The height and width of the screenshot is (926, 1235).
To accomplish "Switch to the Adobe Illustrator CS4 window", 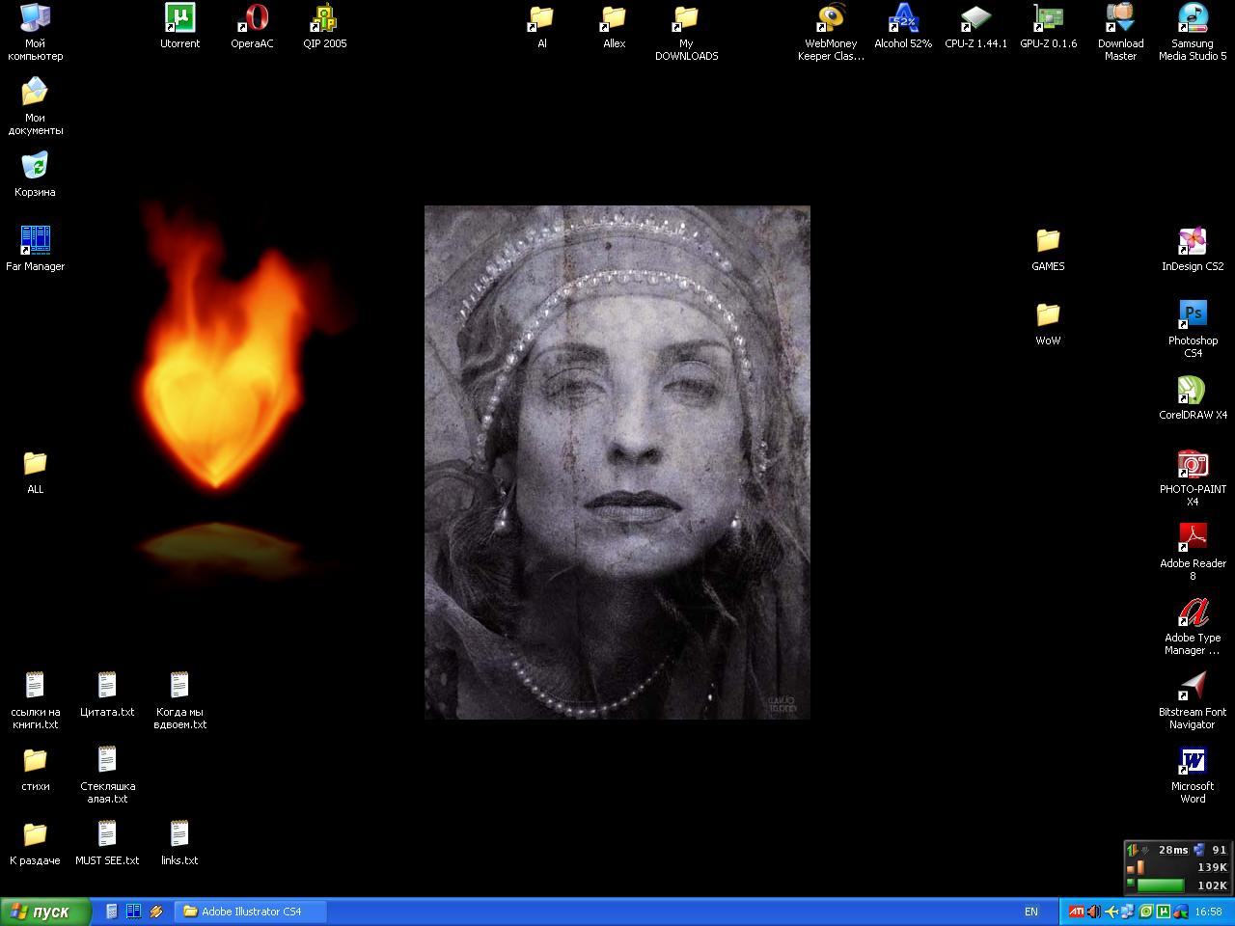I will coord(249,911).
